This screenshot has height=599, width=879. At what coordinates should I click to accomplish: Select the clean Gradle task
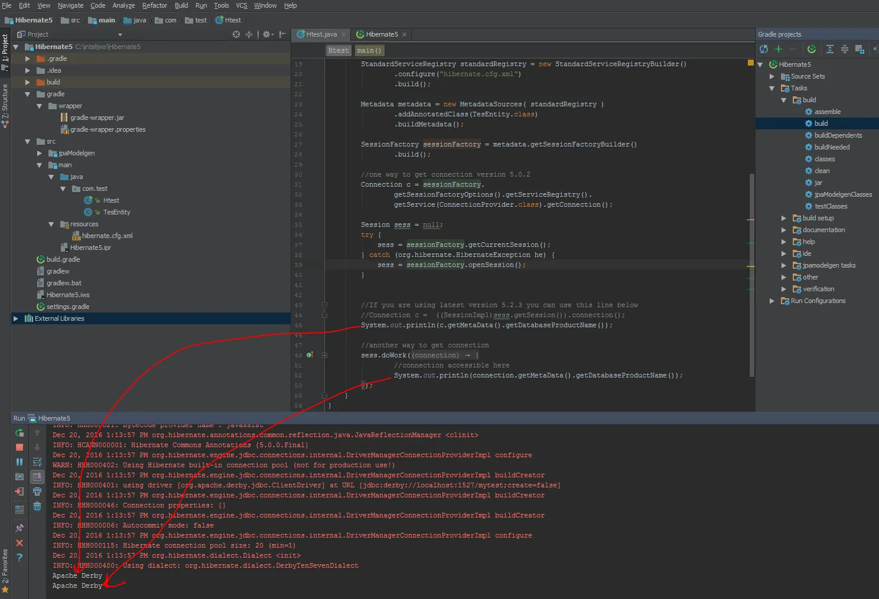click(822, 171)
